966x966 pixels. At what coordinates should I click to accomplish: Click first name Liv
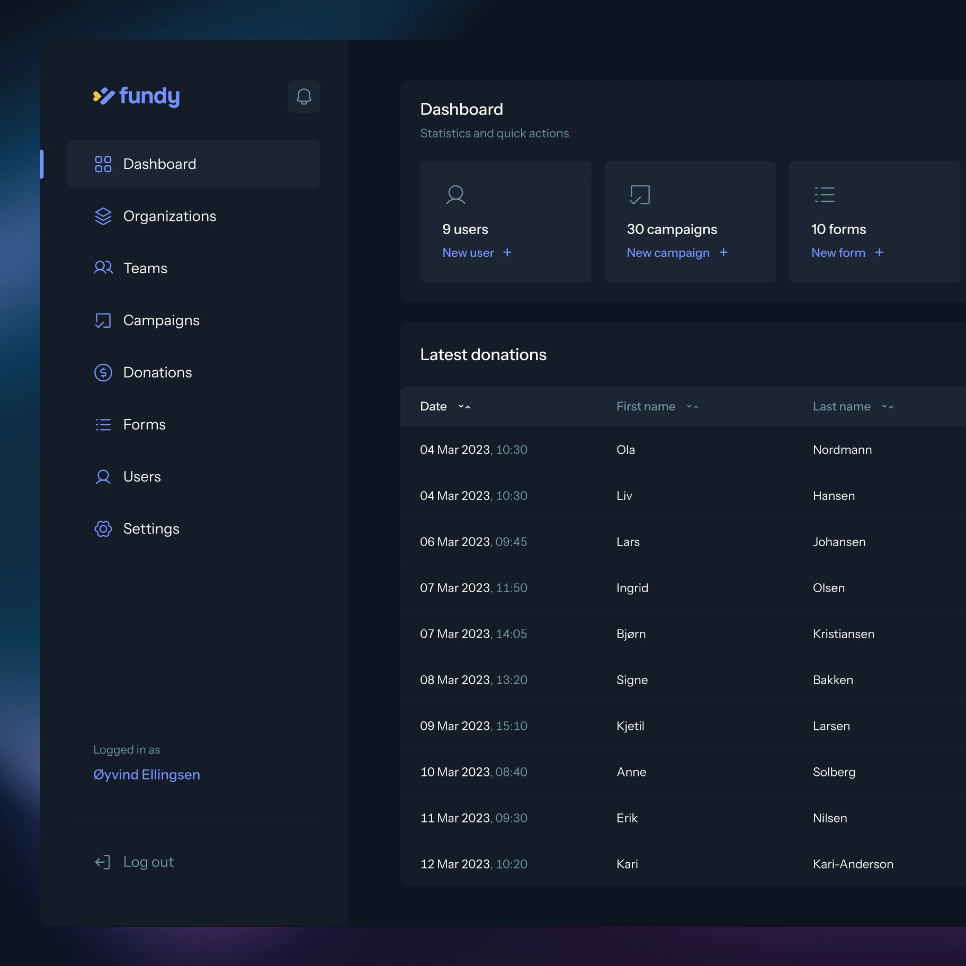pos(624,496)
